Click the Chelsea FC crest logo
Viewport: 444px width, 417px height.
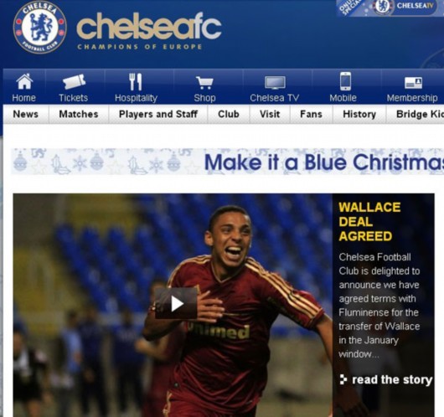tap(40, 28)
